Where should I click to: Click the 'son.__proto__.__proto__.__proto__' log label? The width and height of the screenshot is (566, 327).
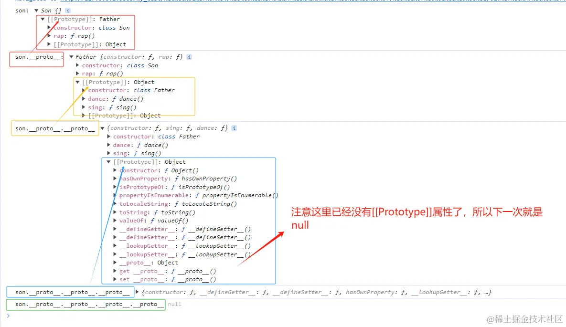[x=72, y=292]
